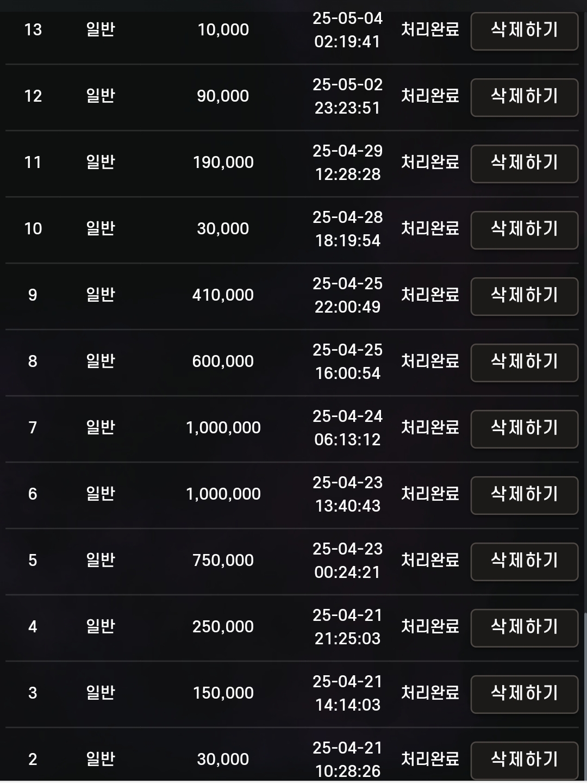Click 삭제하기 for the 410,000 entry
The height and width of the screenshot is (784, 587).
coord(524,296)
